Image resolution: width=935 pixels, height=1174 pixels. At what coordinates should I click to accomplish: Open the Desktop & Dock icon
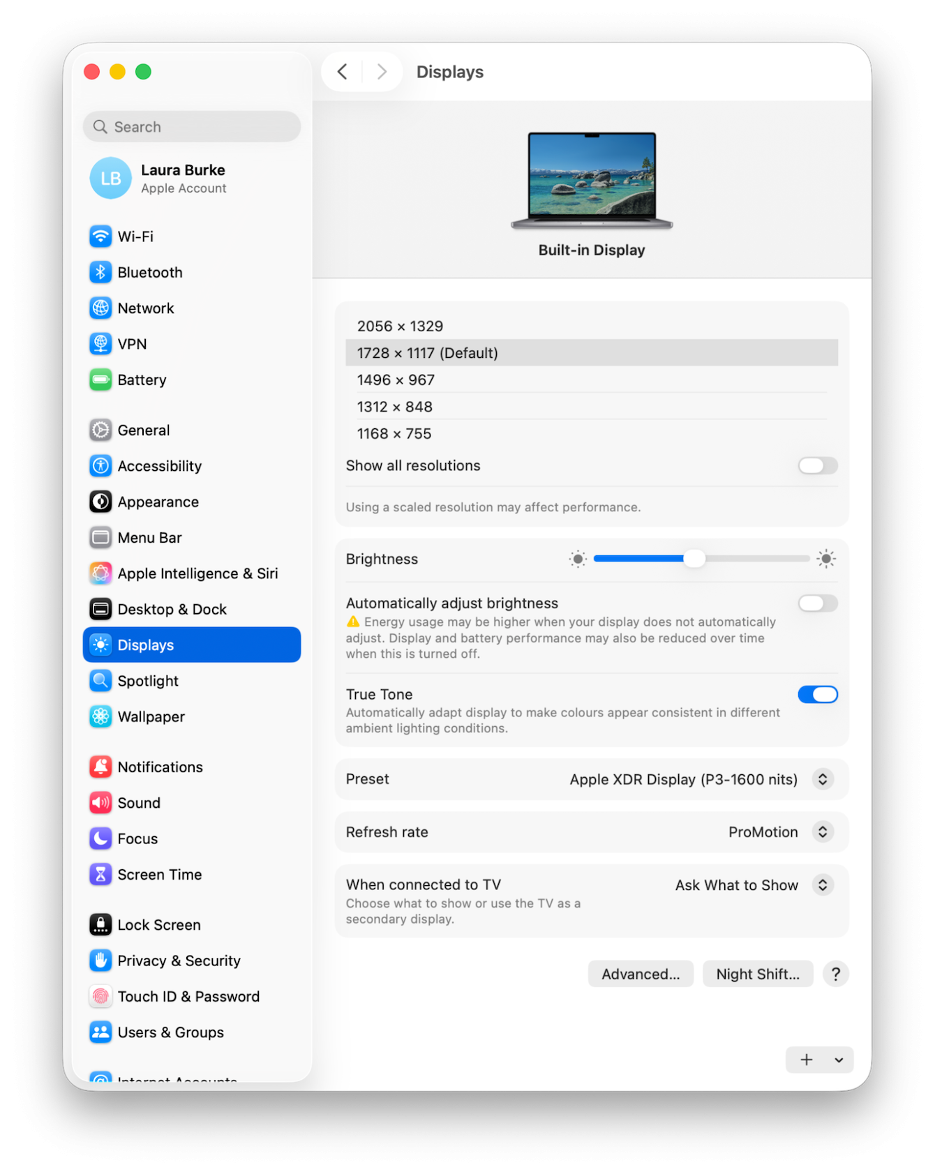click(x=100, y=609)
